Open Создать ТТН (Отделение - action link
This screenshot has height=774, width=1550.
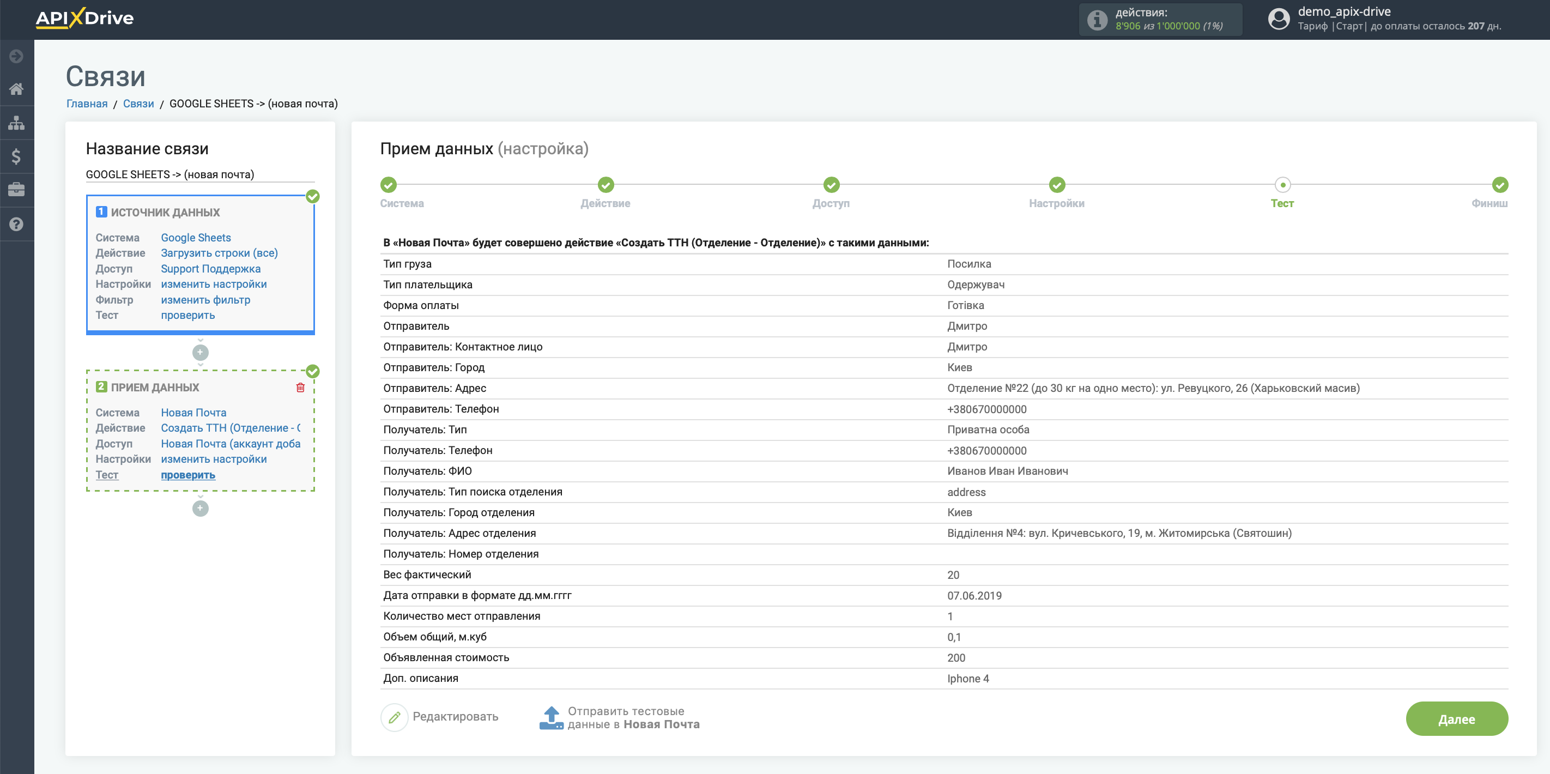[x=231, y=428]
